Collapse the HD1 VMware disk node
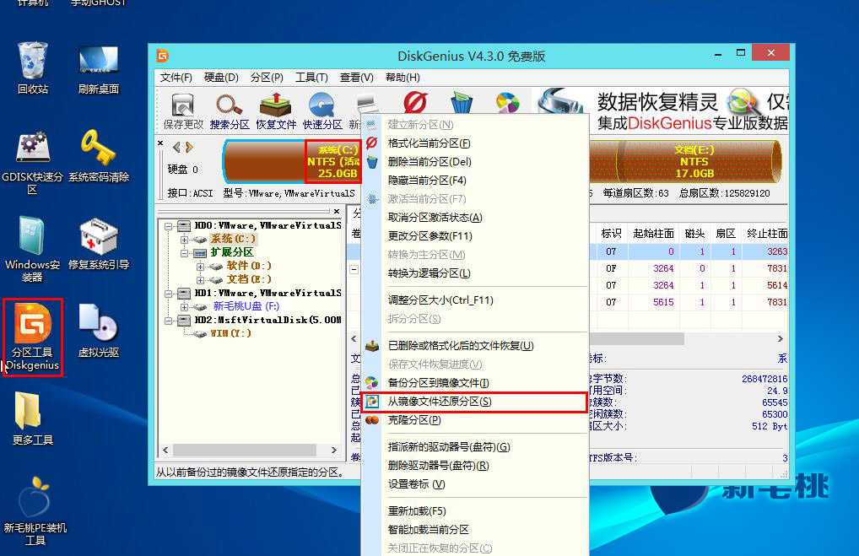 [x=169, y=293]
